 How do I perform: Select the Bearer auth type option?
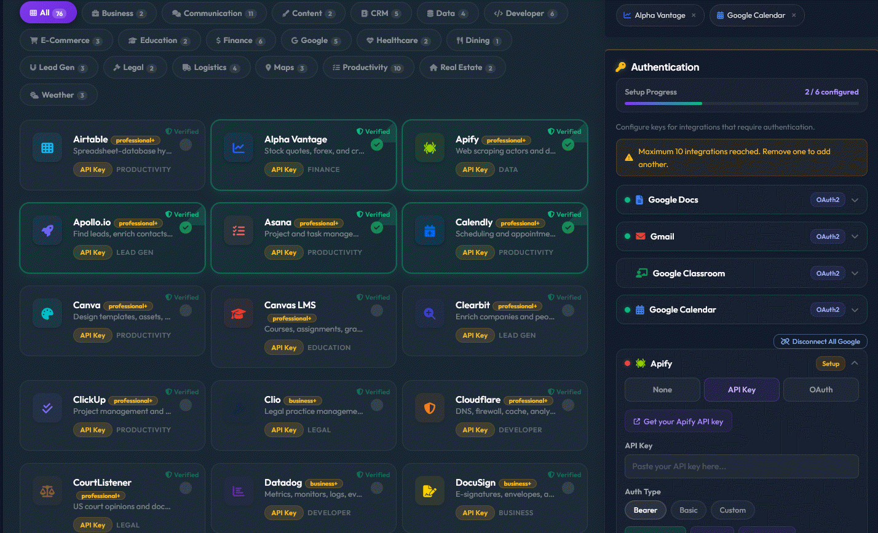645,510
